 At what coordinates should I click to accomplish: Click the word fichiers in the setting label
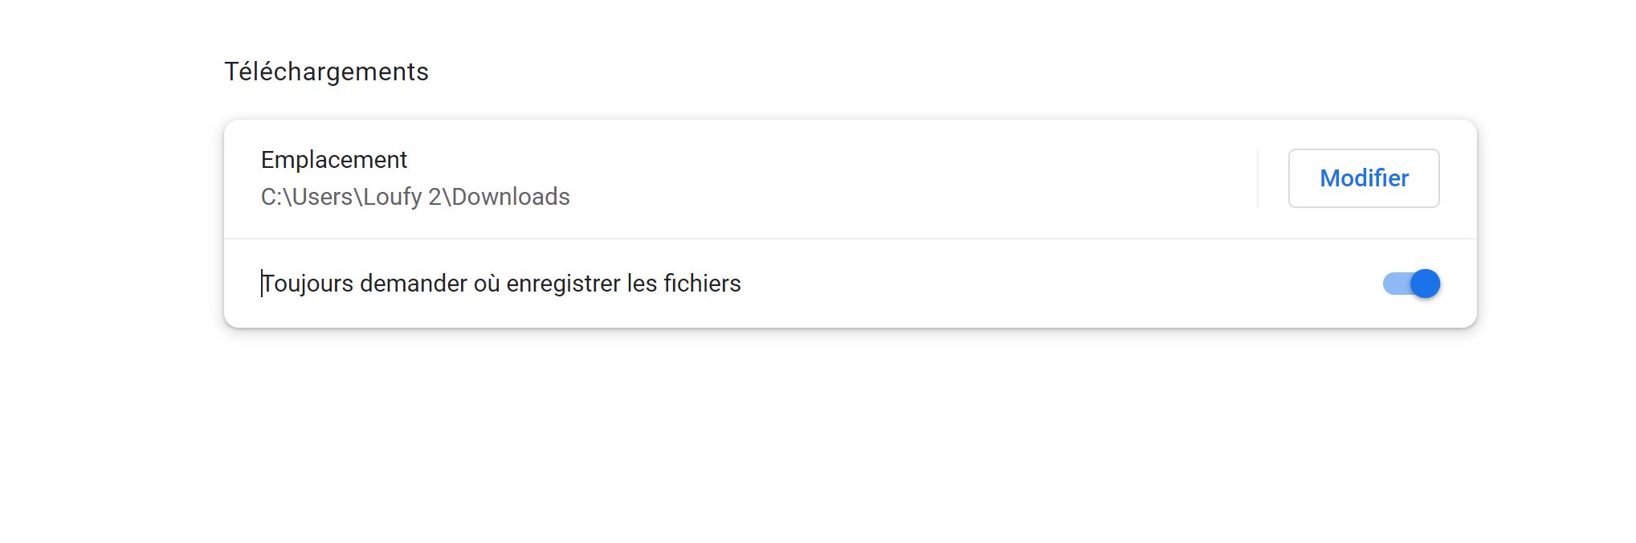702,284
